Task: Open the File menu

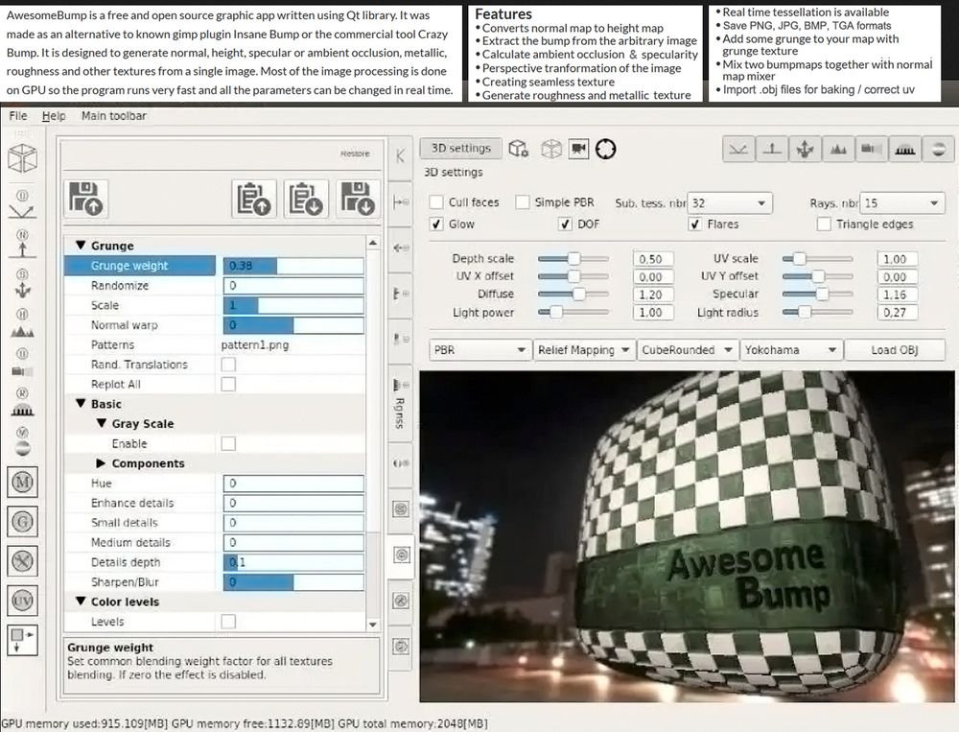Action: tap(18, 116)
